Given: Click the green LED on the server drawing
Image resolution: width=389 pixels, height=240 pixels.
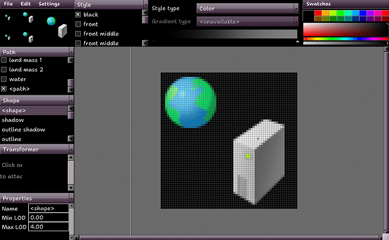Looking at the screenshot, I should (x=248, y=156).
